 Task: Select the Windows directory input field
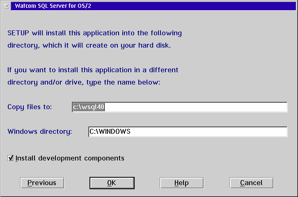pos(188,132)
